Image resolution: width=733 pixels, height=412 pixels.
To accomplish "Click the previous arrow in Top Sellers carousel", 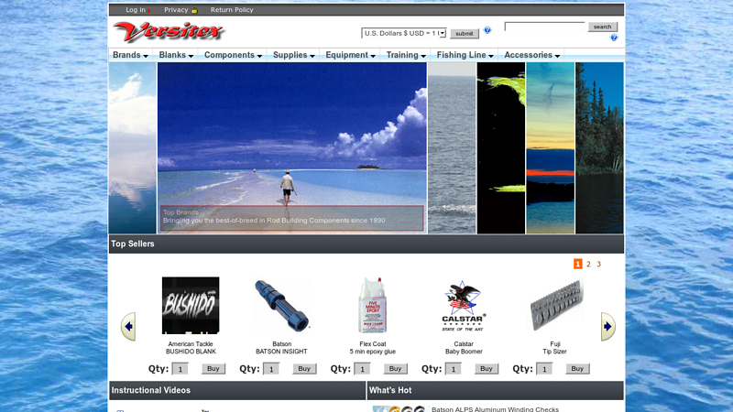I will click(x=128, y=327).
